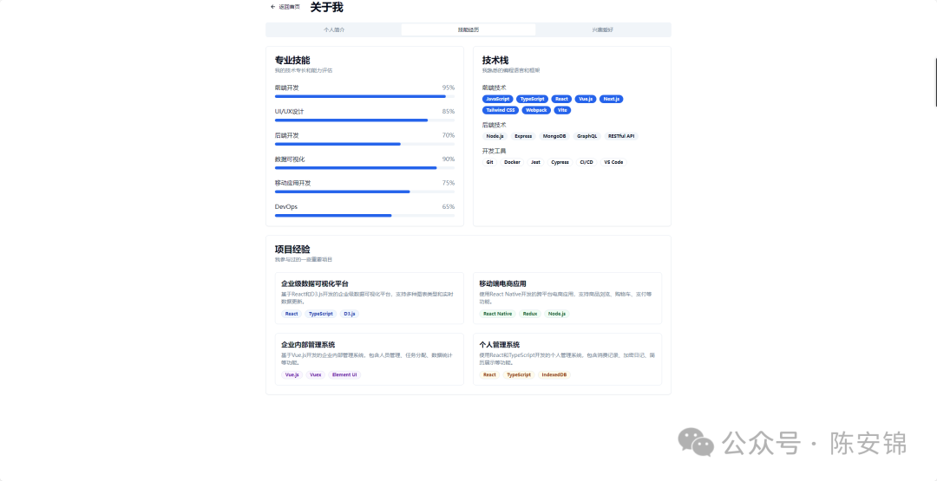Click the 项目经验 section heading
The image size is (937, 481).
pos(292,249)
